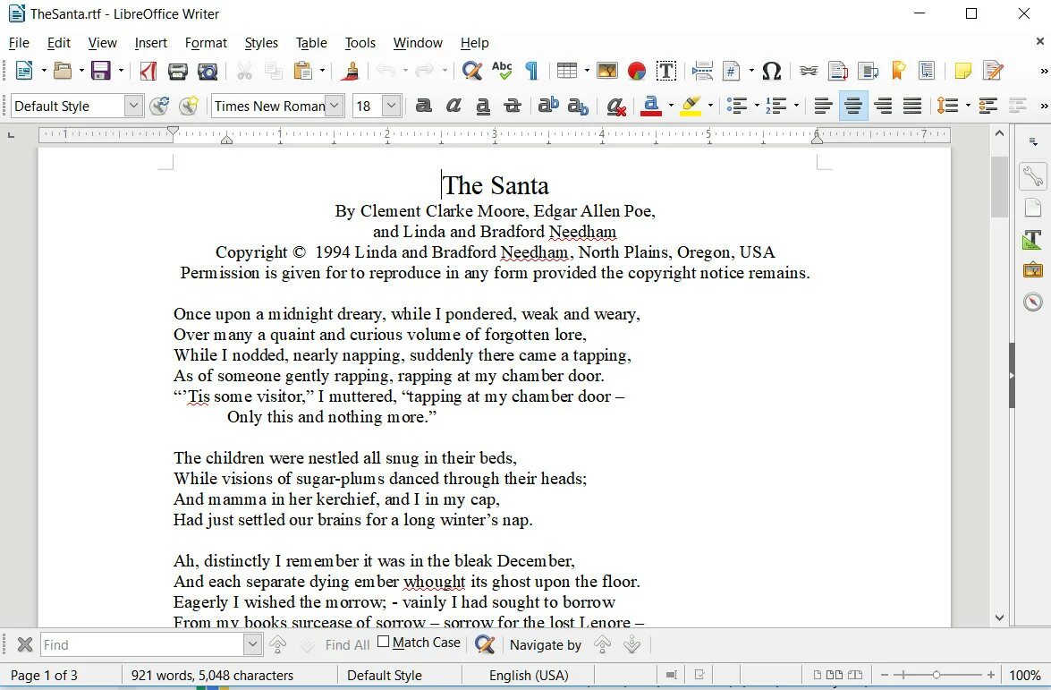This screenshot has height=690, width=1051.
Task: Insert a bookmark
Action: coord(897,71)
